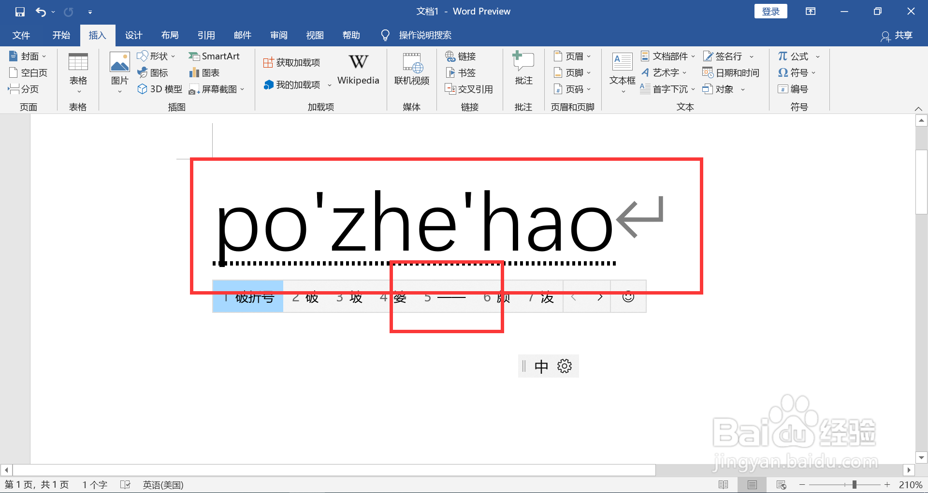The image size is (928, 493).
Task: Save the document from the quick access toolbar
Action: 20,12
